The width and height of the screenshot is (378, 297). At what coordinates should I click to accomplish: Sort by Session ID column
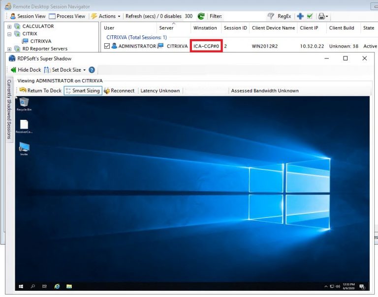coord(235,28)
